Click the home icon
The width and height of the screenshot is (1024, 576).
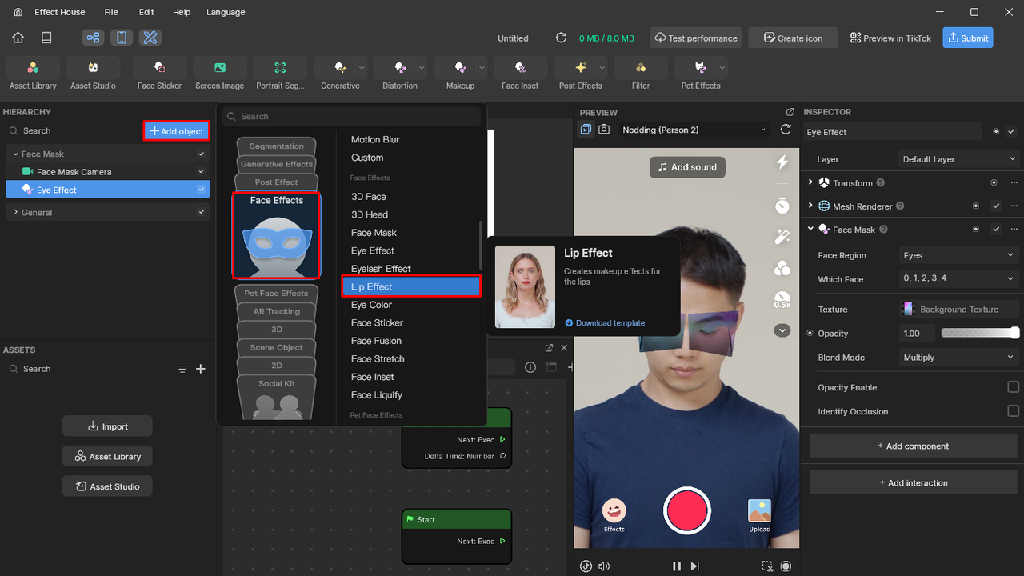tap(18, 38)
